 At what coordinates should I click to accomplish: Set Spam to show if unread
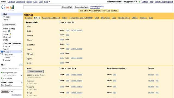click(76, 58)
